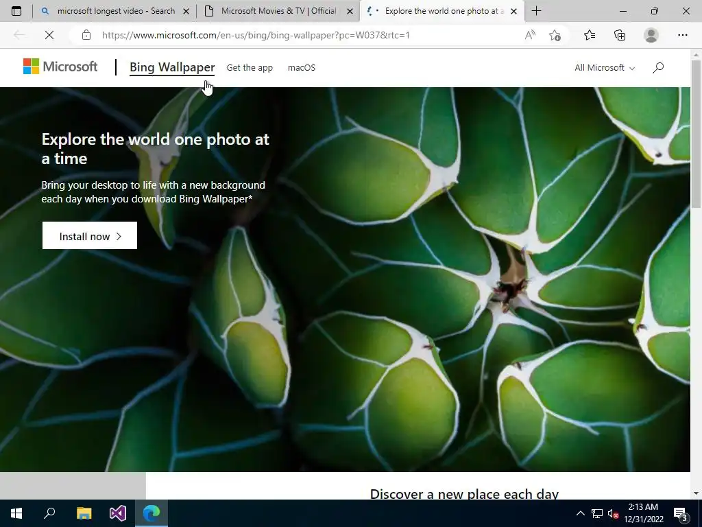This screenshot has height=527, width=702.
Task: Open the Windows Start menu
Action: point(16,513)
